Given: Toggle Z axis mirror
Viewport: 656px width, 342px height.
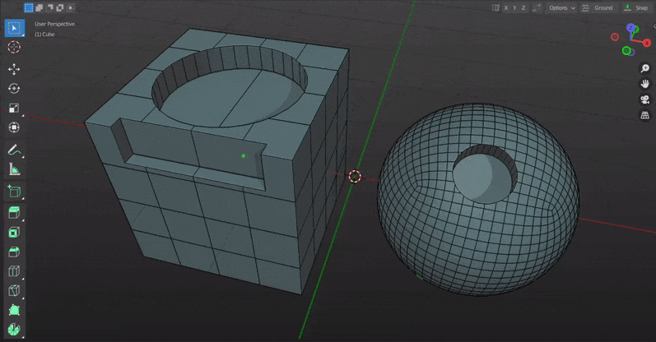Looking at the screenshot, I should click(523, 8).
